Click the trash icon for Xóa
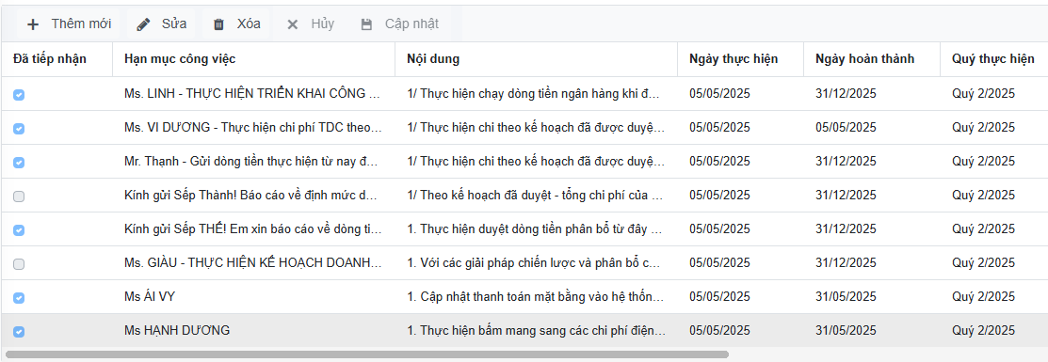 click(218, 24)
